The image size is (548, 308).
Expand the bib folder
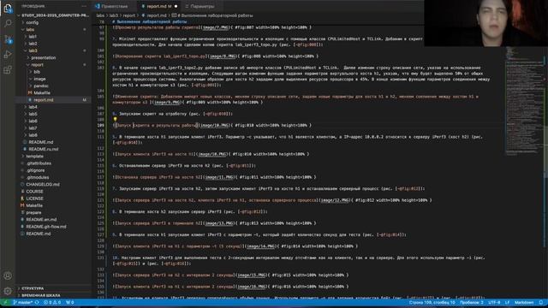(x=37, y=72)
